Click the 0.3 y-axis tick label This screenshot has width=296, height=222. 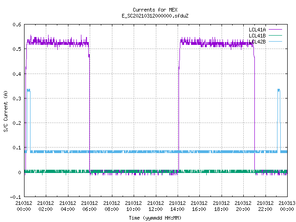click(x=17, y=99)
